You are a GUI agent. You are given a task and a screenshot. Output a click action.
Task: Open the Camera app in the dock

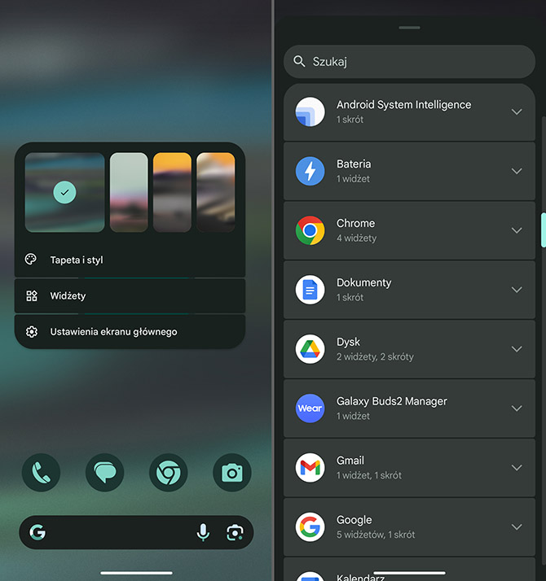pos(232,473)
